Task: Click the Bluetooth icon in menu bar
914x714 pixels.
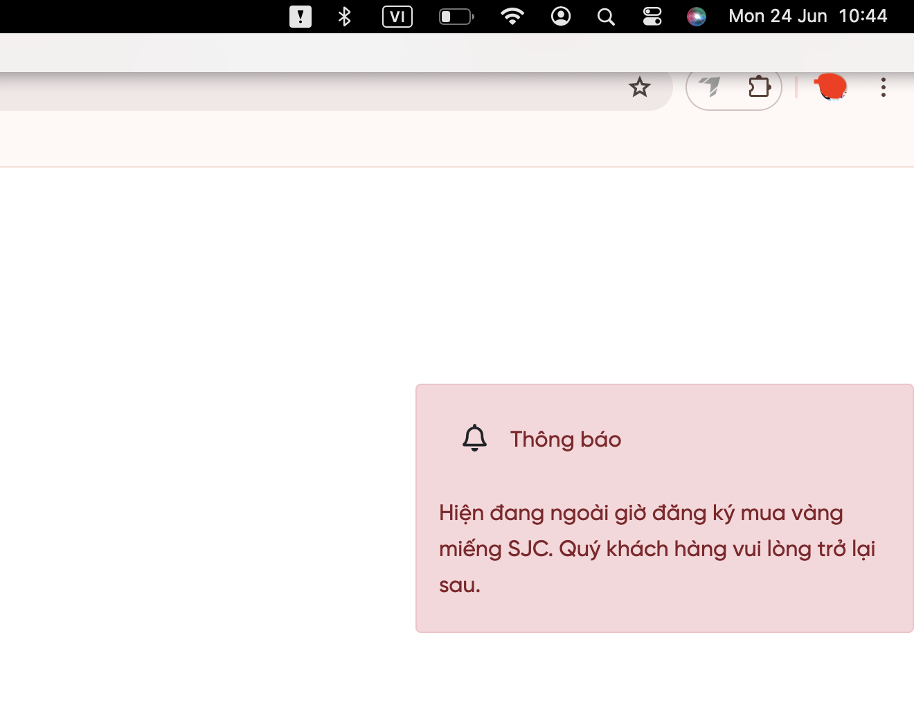Action: [344, 17]
